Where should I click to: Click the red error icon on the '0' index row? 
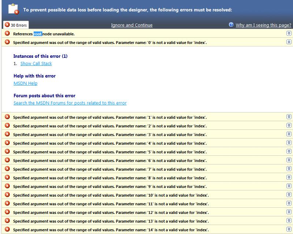pyautogui.click(x=7, y=42)
